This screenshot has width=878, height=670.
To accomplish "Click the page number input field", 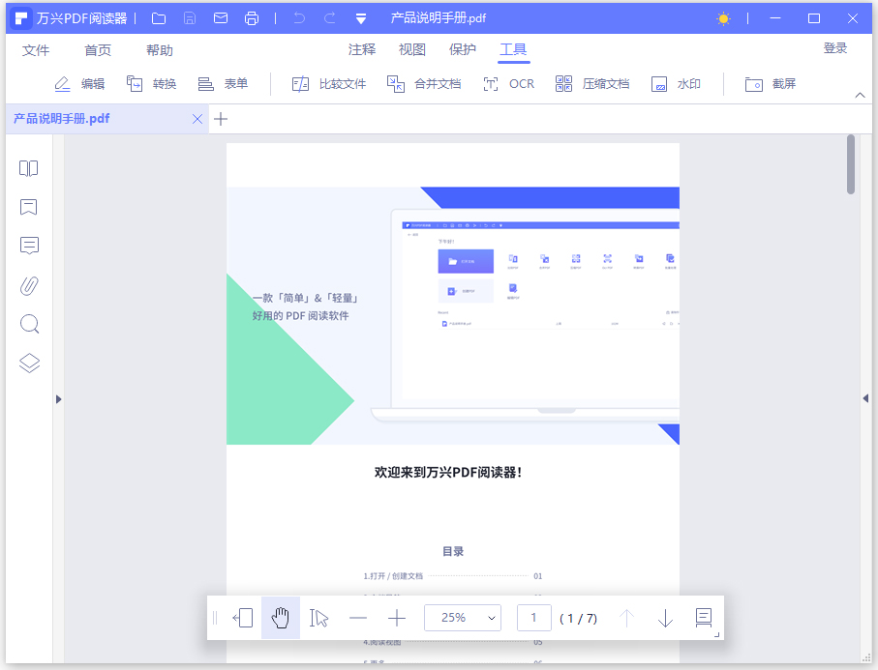I will tap(533, 618).
